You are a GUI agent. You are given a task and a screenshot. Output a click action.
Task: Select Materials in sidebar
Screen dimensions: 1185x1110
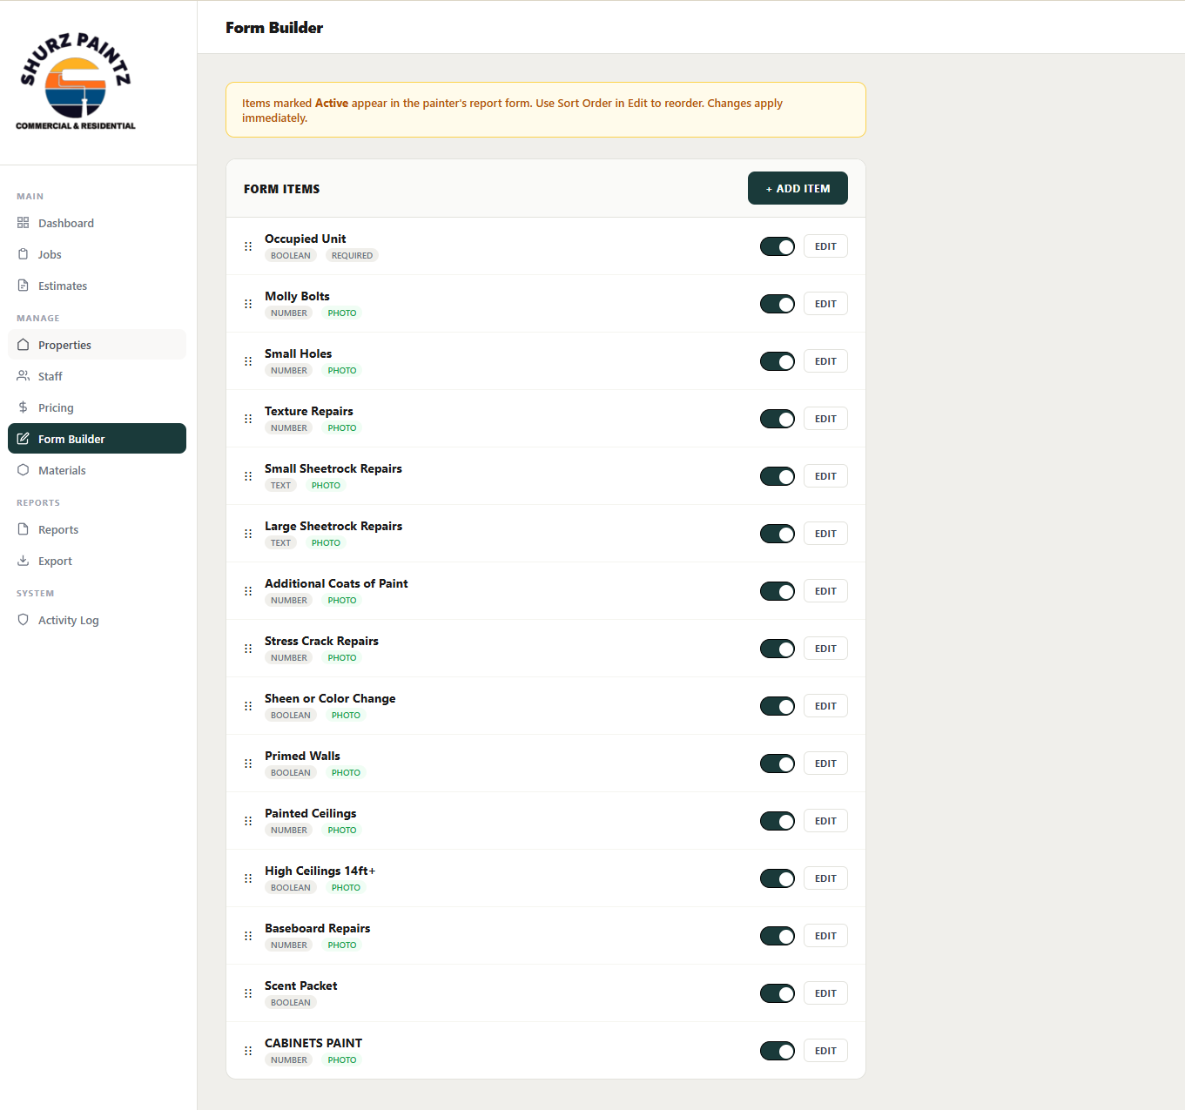[97, 470]
